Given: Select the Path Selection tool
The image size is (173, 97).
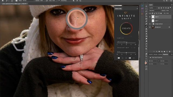Looking at the screenshot, I should [x=146, y=49].
